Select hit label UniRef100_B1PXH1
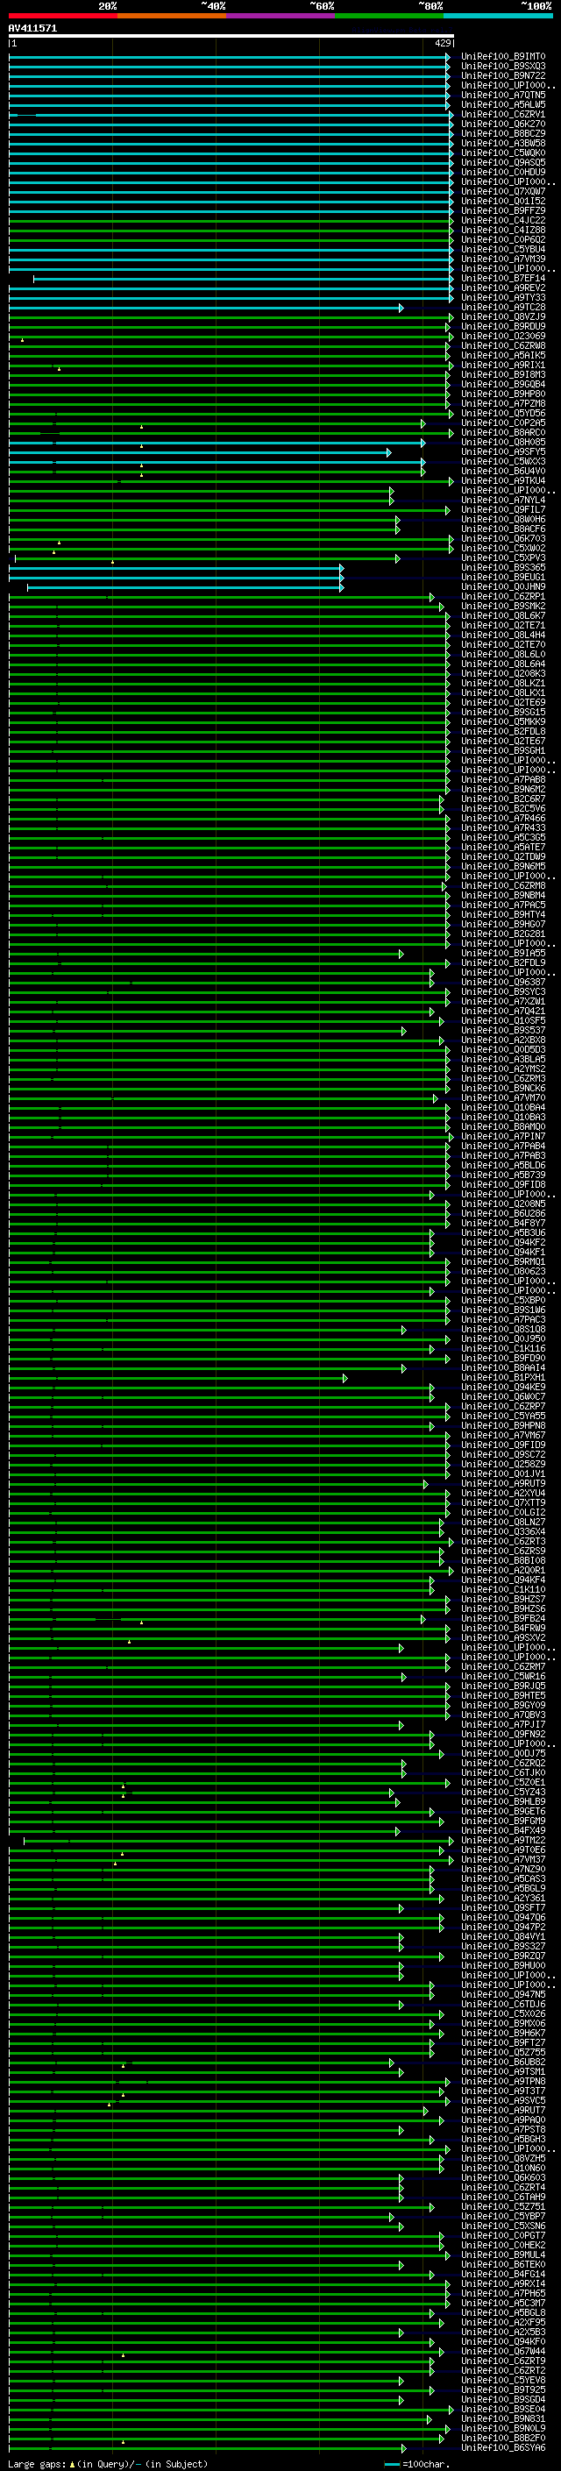The height and width of the screenshot is (2471, 561). pyautogui.click(x=503, y=1377)
